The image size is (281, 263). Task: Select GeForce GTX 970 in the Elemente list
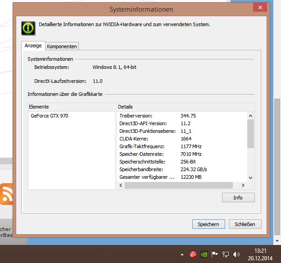(x=50, y=116)
